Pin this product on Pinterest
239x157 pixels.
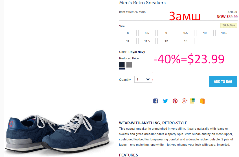(x=175, y=101)
